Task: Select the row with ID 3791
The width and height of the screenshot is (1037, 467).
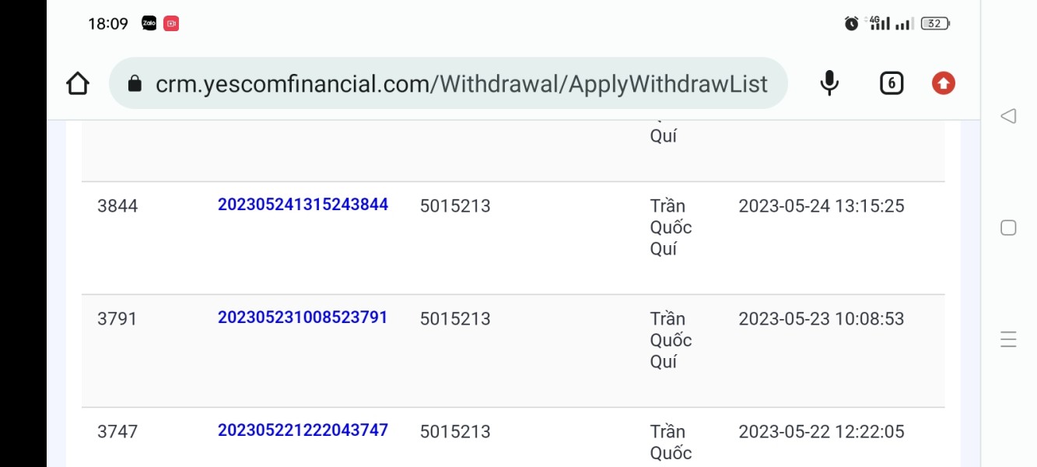Action: pyautogui.click(x=513, y=351)
